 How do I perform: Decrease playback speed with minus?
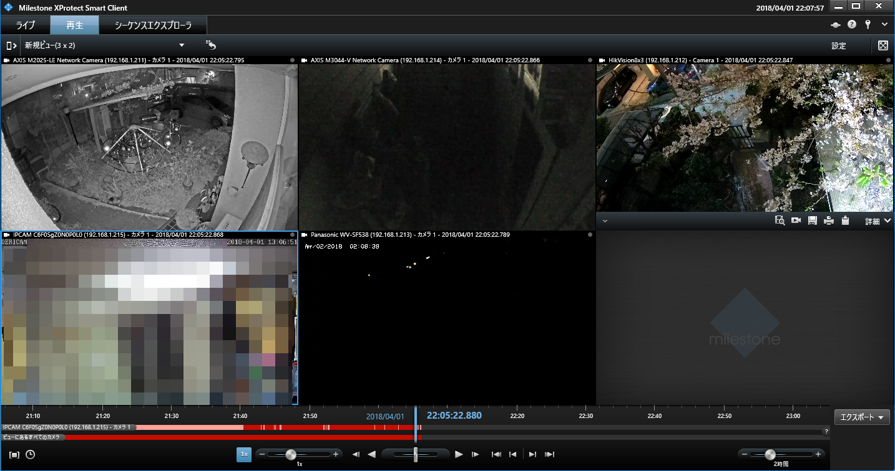tap(262, 454)
